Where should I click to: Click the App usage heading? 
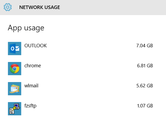point(26,28)
